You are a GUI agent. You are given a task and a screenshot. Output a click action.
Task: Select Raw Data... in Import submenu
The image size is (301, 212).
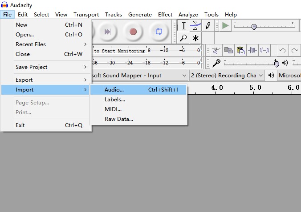point(138,119)
